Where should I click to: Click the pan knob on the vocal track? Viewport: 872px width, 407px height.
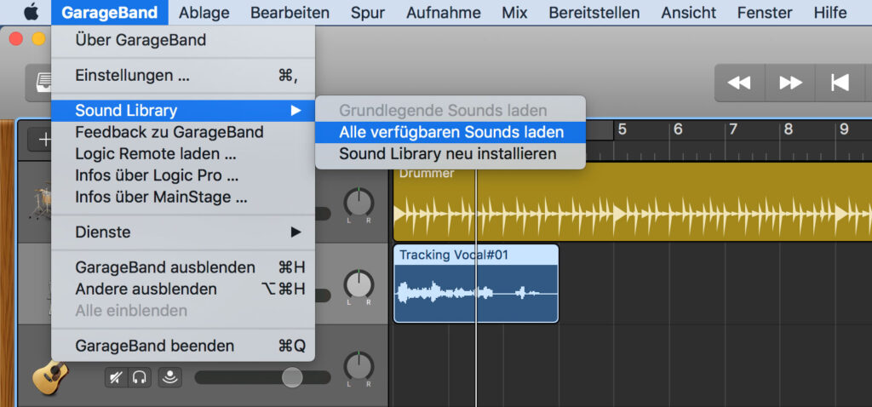359,284
